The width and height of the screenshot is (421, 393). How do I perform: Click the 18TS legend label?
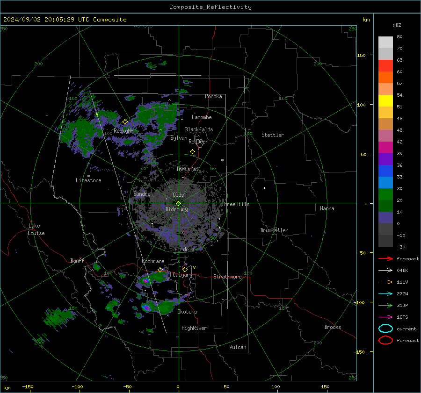pos(402,317)
